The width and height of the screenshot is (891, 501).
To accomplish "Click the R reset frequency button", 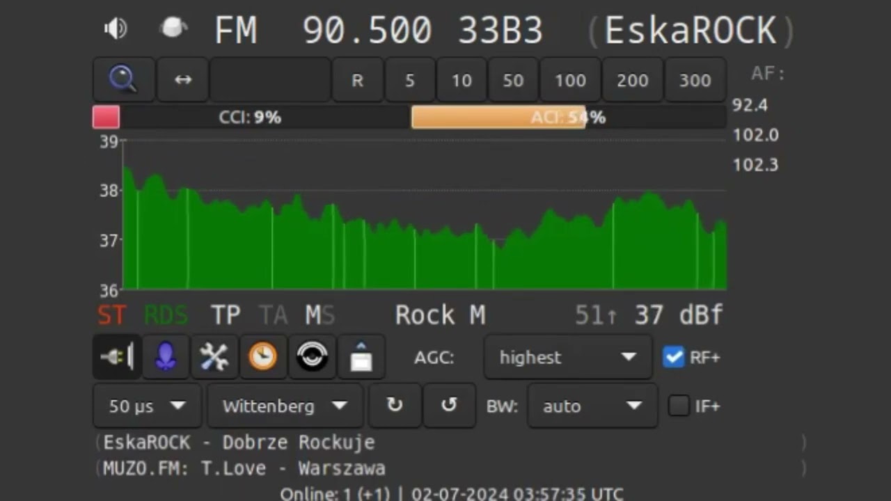I will coord(357,80).
